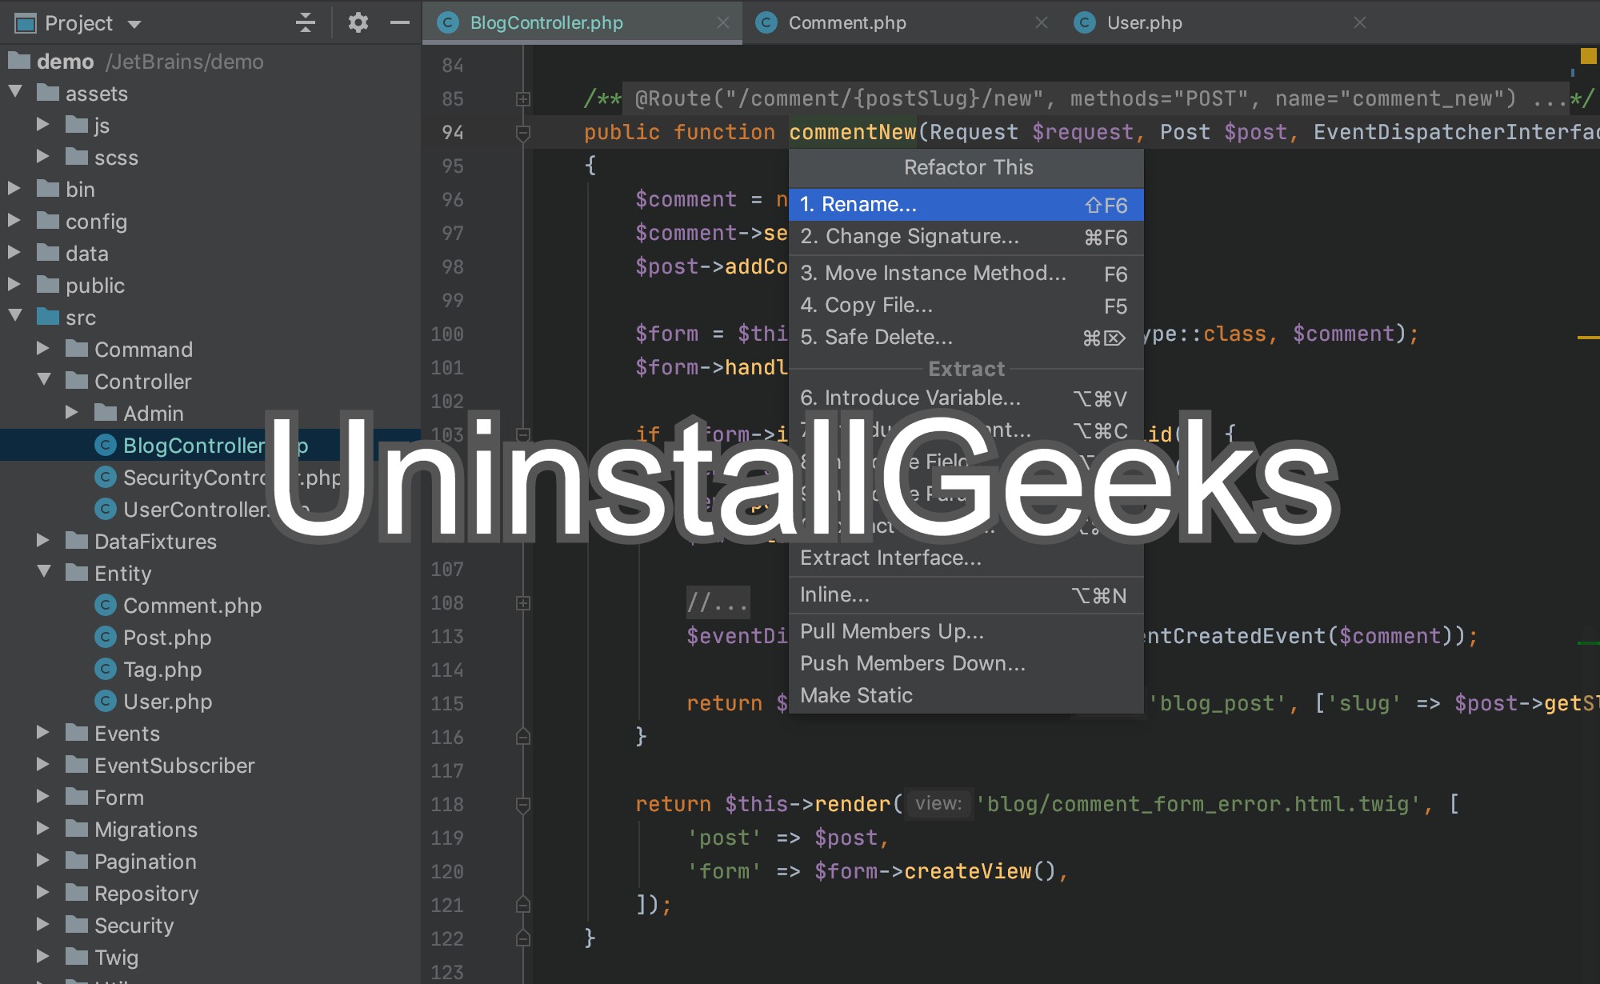1600x984 pixels.
Task: Collapse the assets folder
Action: [15, 92]
